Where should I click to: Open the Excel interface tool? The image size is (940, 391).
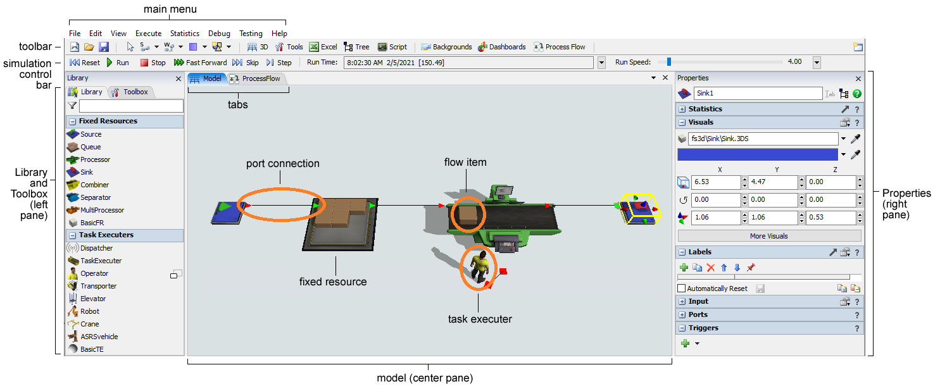[x=323, y=47]
